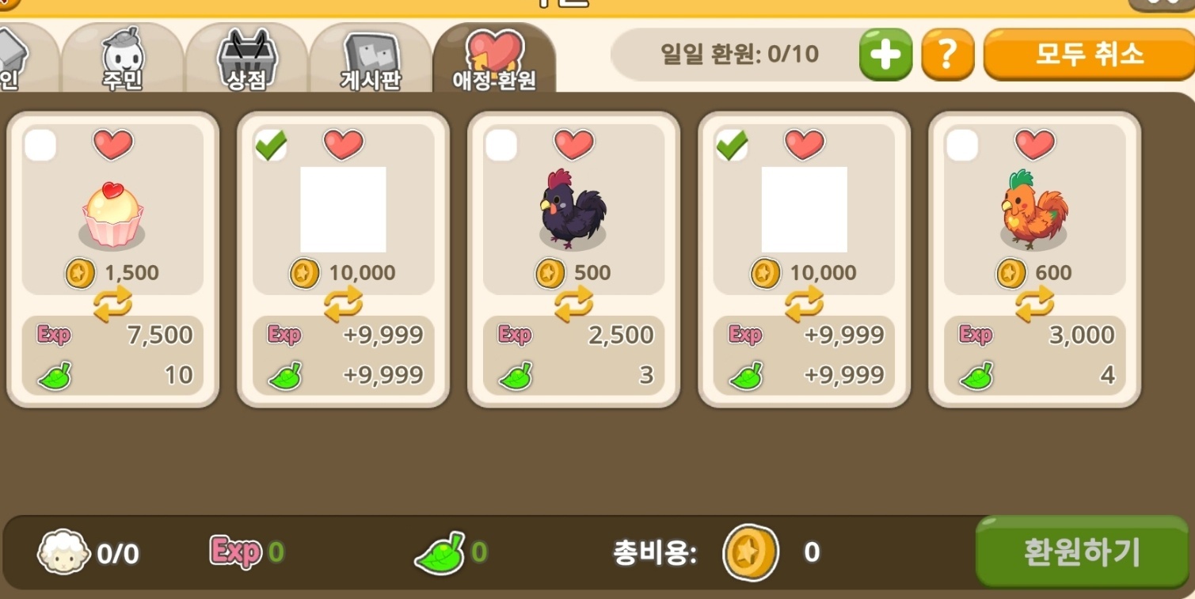
Task: Click the swap arrows on the black chicken card
Action: (573, 305)
